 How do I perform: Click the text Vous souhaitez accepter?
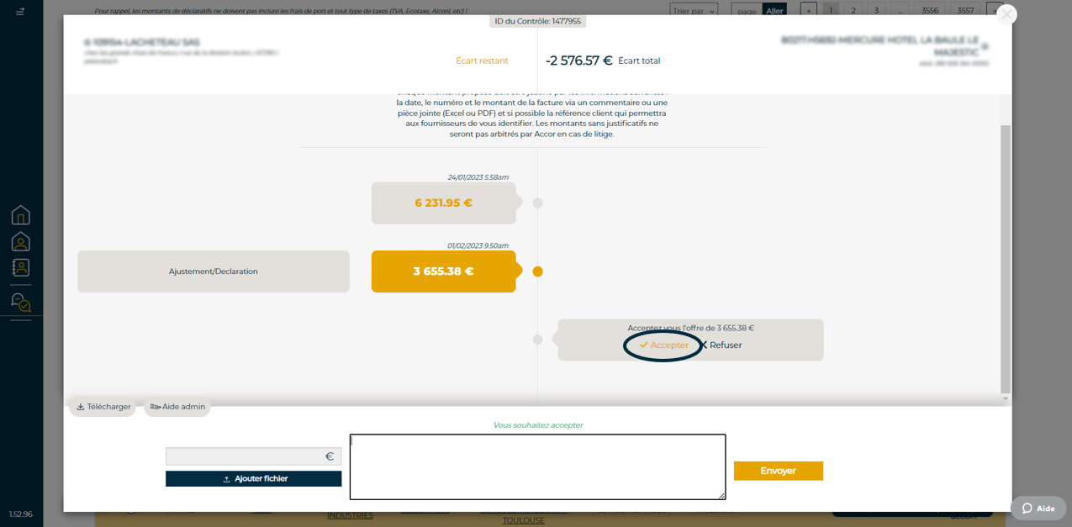(538, 425)
